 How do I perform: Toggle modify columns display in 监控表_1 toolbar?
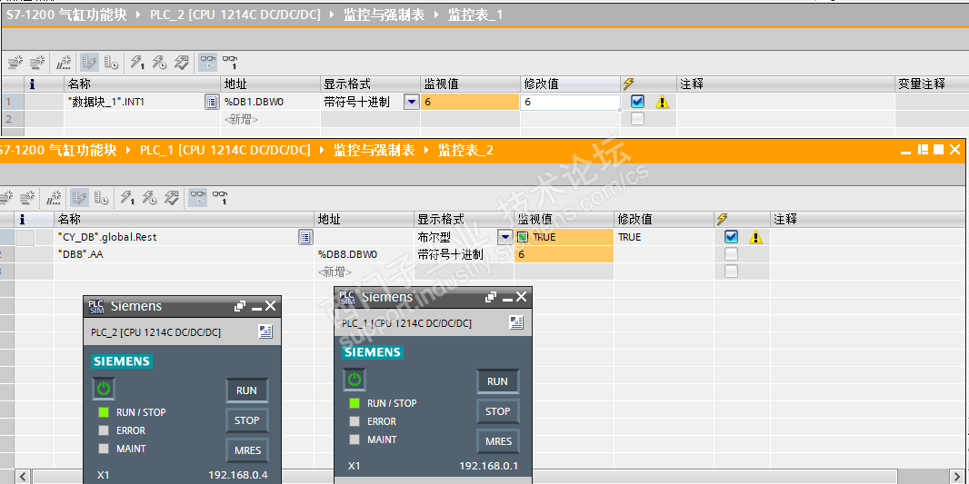pos(90,63)
